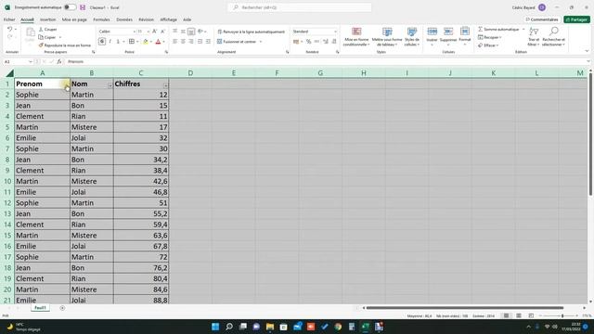Screen dimensions: 594x334
Task: Toggle bottom vertical alignment button
Action: 191,31
